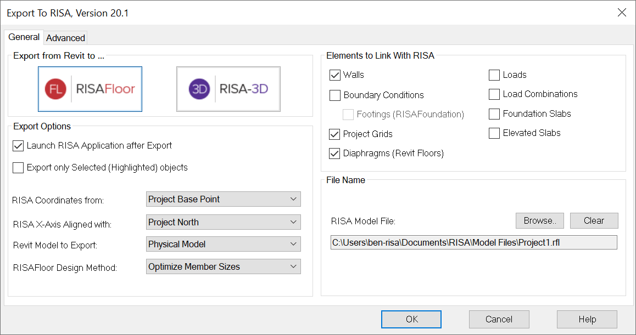
Task: Enable Export only Selected (Highlighted) objects
Action: (18, 168)
